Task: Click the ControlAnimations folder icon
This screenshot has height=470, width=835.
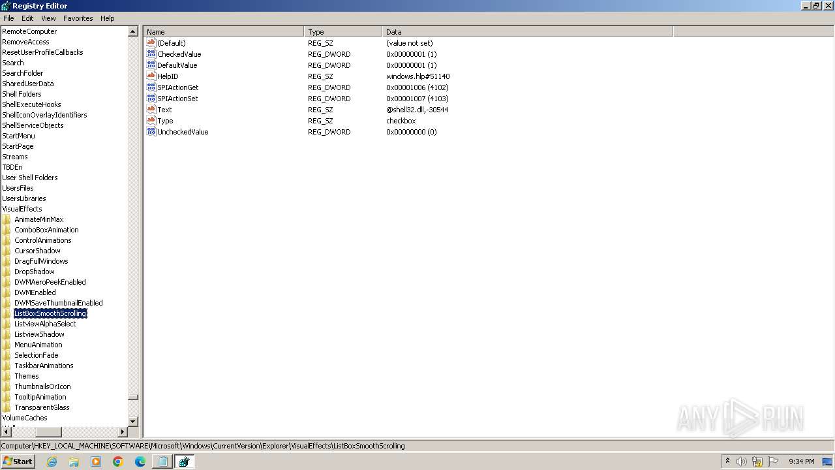Action: click(7, 240)
